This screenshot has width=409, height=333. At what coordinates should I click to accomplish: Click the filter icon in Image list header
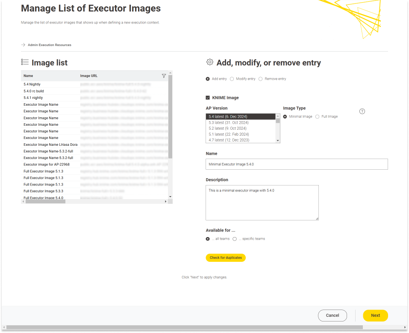[164, 76]
